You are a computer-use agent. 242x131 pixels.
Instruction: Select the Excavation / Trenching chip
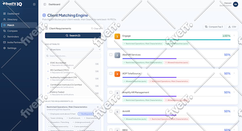point(59,122)
